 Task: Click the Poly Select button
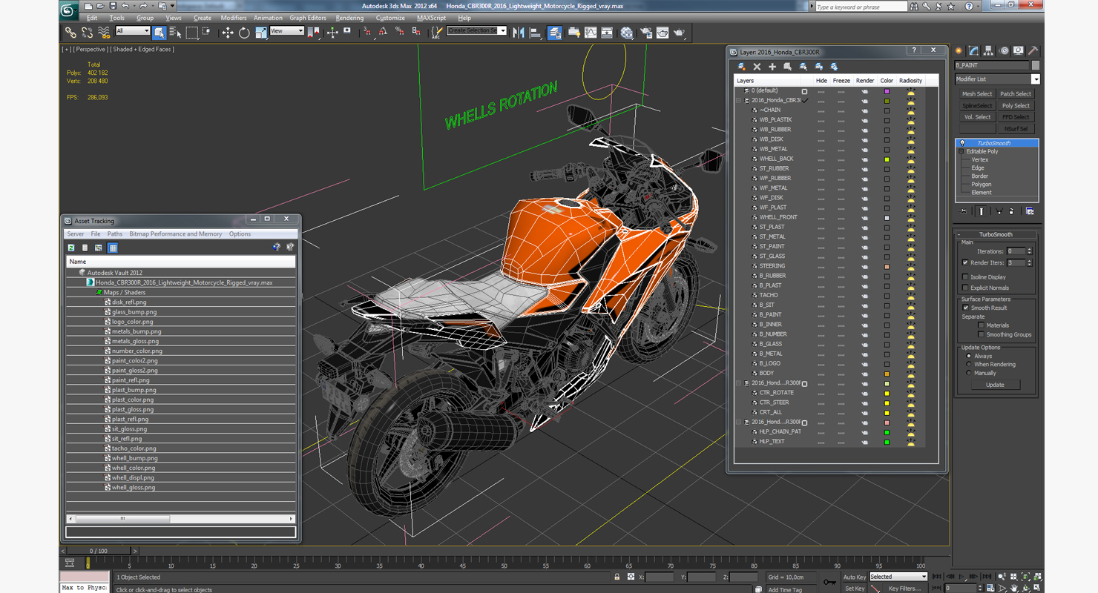point(1016,106)
